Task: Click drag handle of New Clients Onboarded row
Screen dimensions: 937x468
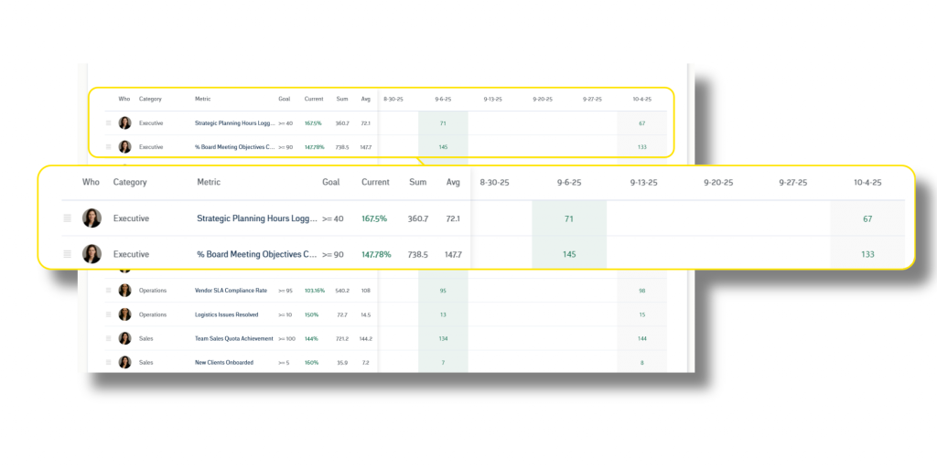Action: (109, 362)
